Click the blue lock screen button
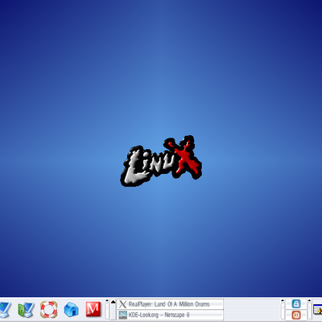 click(296, 303)
